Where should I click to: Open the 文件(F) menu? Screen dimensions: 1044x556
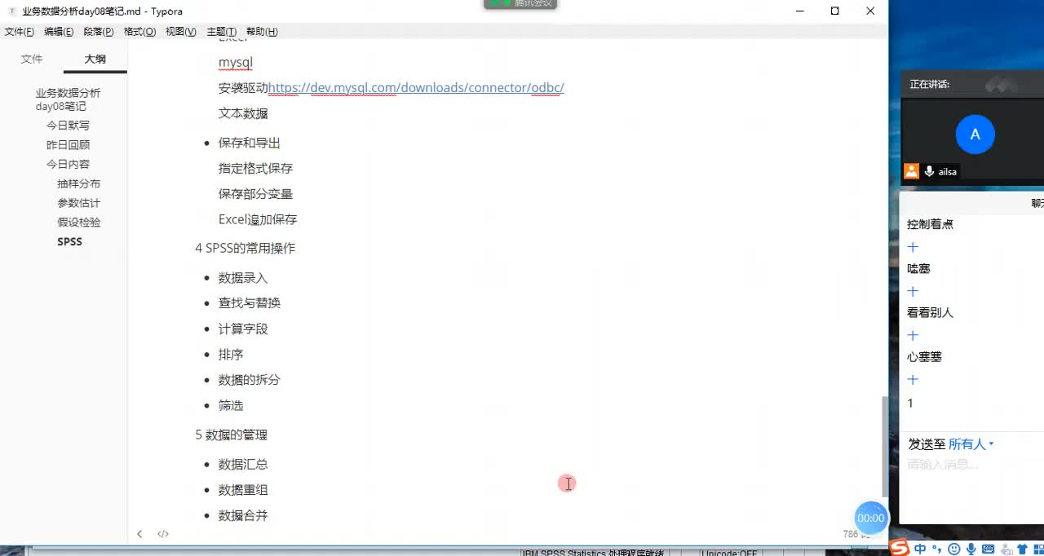20,32
